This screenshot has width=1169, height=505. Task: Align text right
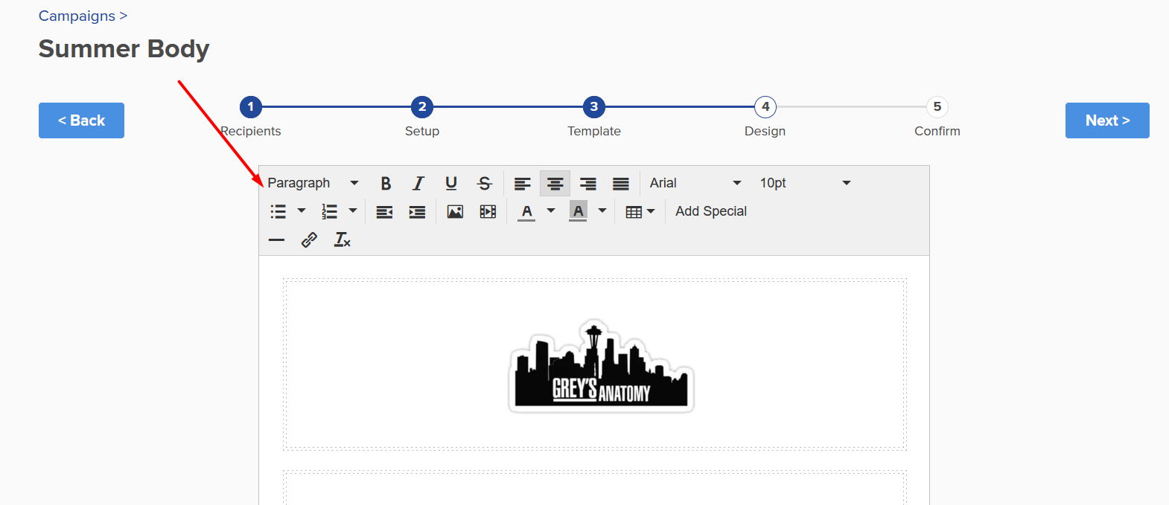pyautogui.click(x=588, y=183)
